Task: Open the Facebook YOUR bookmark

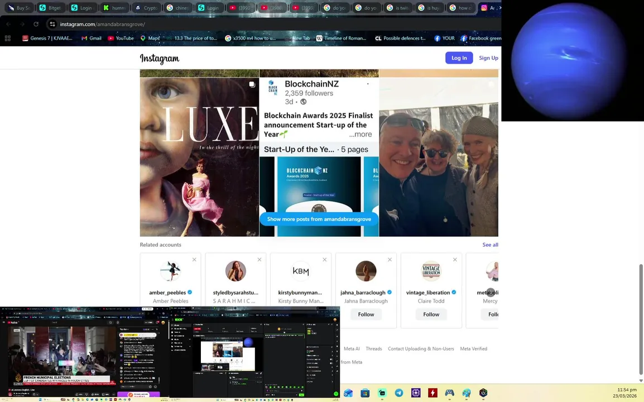Action: click(x=444, y=38)
